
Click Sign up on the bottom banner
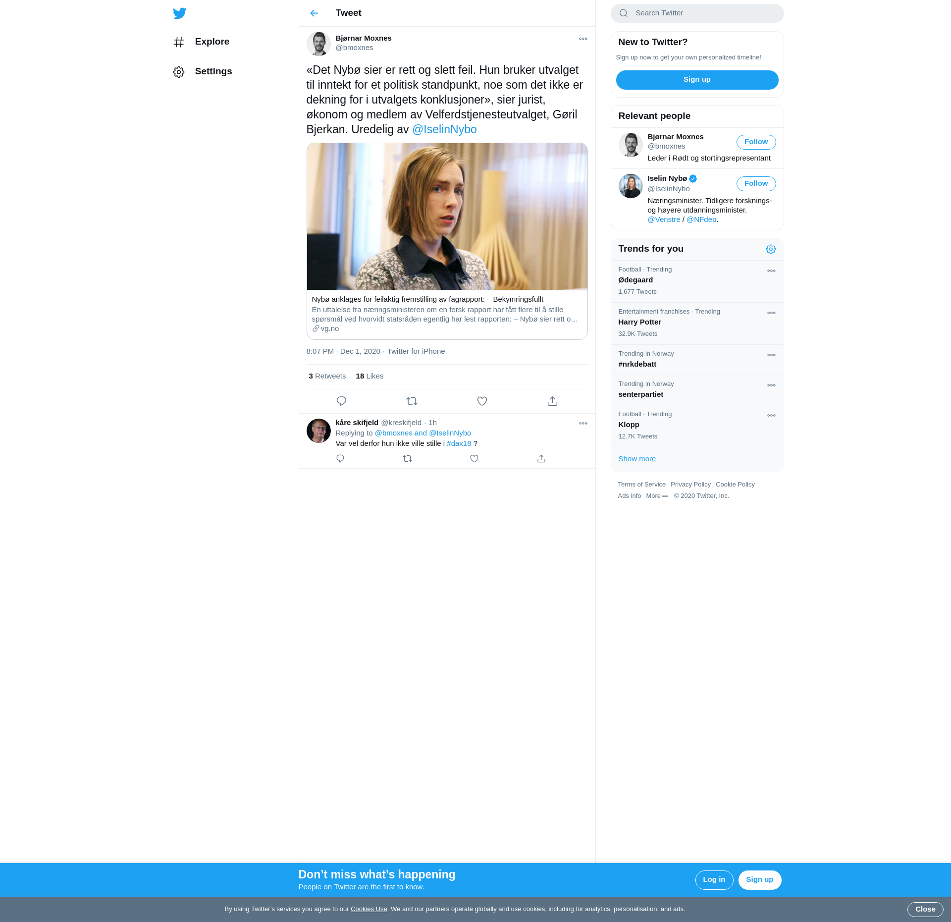[759, 880]
